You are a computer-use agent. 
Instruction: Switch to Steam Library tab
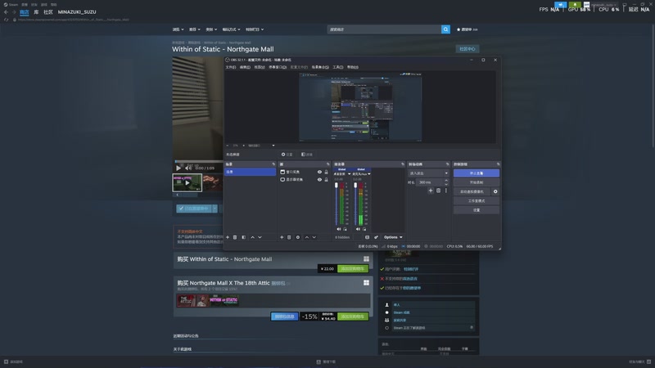pyautogui.click(x=36, y=12)
